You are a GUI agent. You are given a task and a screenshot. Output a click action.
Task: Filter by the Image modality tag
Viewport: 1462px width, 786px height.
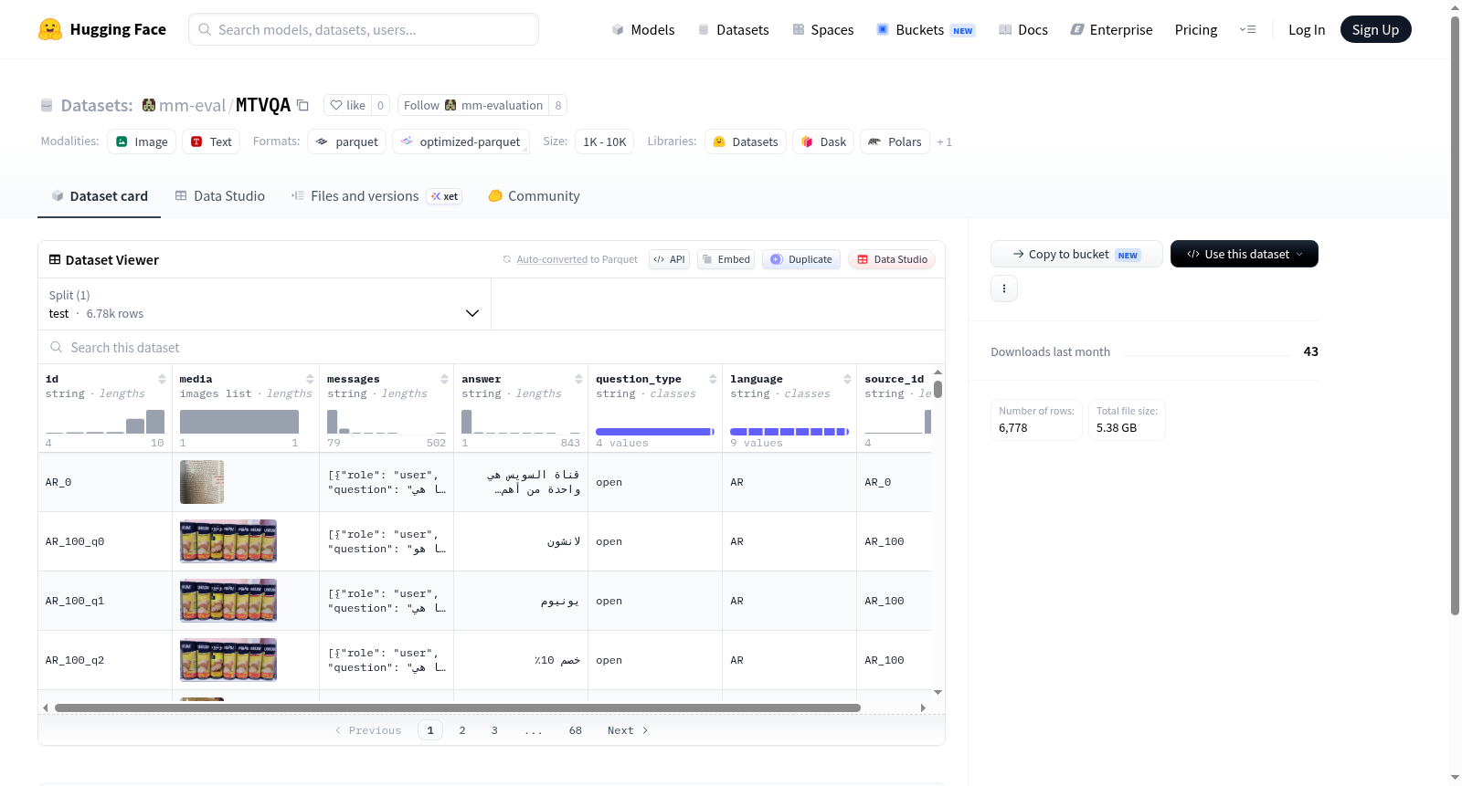(142, 141)
